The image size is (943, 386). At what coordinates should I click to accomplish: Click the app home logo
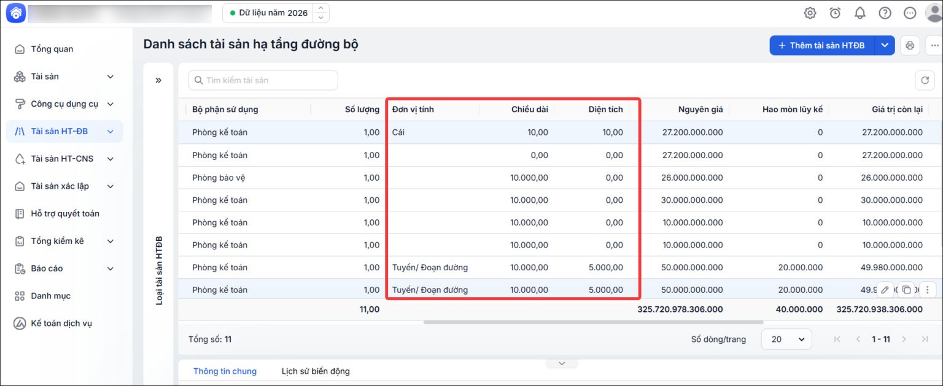[x=16, y=13]
